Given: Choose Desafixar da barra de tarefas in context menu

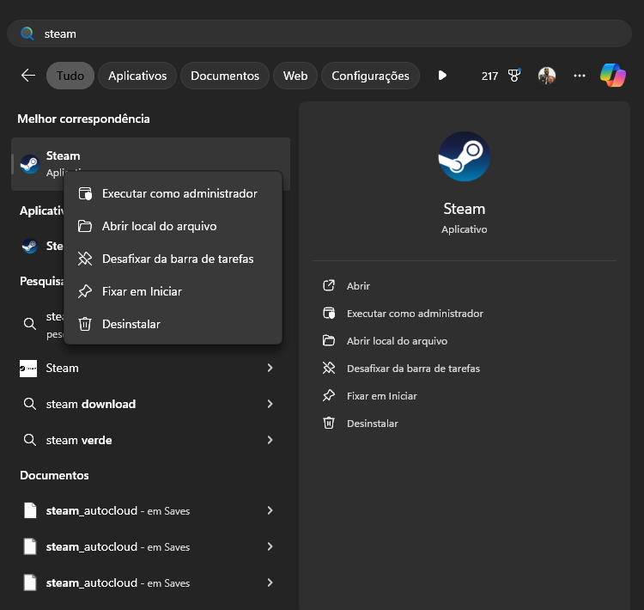Looking at the screenshot, I should 173,259.
